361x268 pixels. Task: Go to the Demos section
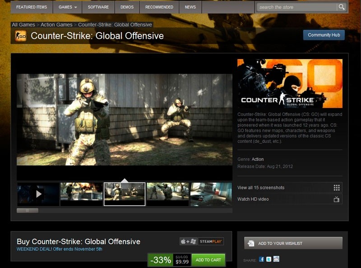(x=127, y=7)
